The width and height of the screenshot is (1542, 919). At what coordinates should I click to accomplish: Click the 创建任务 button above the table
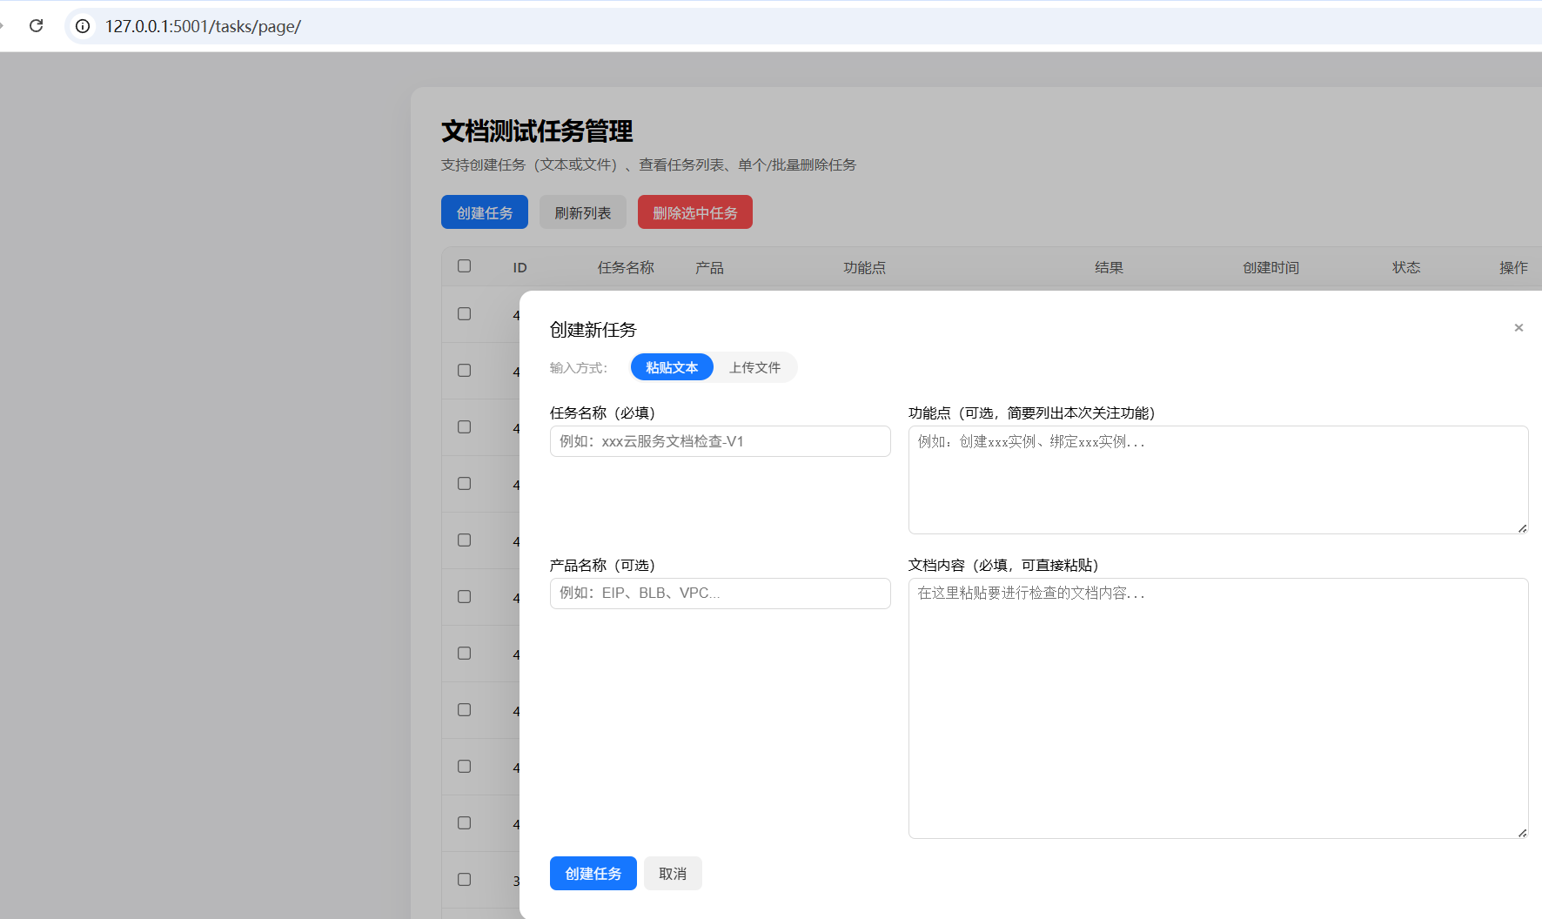click(485, 212)
